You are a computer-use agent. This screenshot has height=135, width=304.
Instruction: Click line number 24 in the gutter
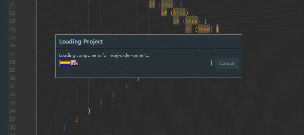[12, 29]
